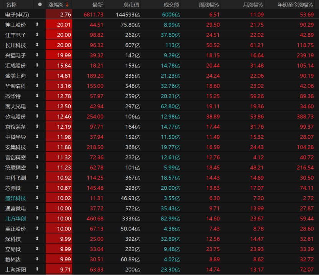Select stock 盛美上海
The width and height of the screenshot is (319, 275).
[15, 76]
